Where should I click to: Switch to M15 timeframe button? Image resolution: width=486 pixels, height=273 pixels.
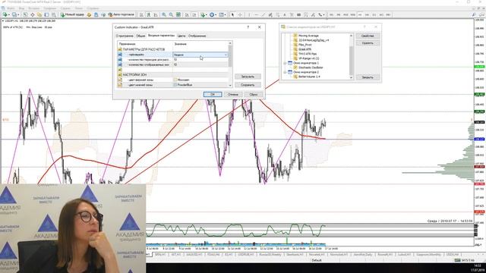(346, 14)
